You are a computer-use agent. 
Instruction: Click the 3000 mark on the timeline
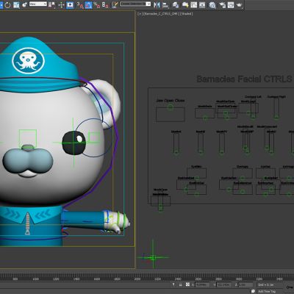[239, 279]
